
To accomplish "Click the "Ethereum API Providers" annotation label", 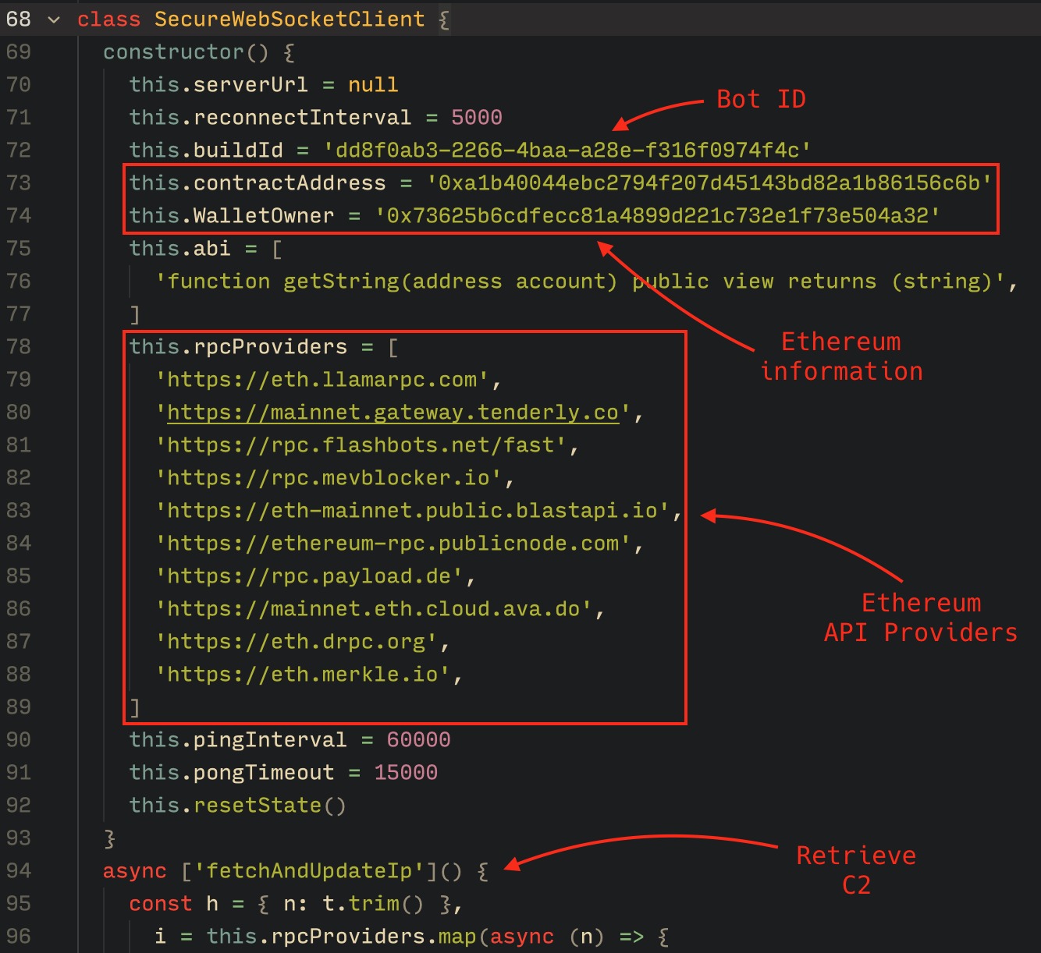I will pos(921,618).
